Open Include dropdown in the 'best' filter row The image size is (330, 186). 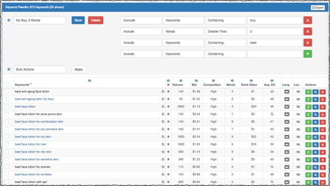click(141, 43)
